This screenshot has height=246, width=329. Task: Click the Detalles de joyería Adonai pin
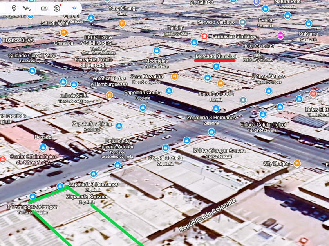[x=117, y=166]
